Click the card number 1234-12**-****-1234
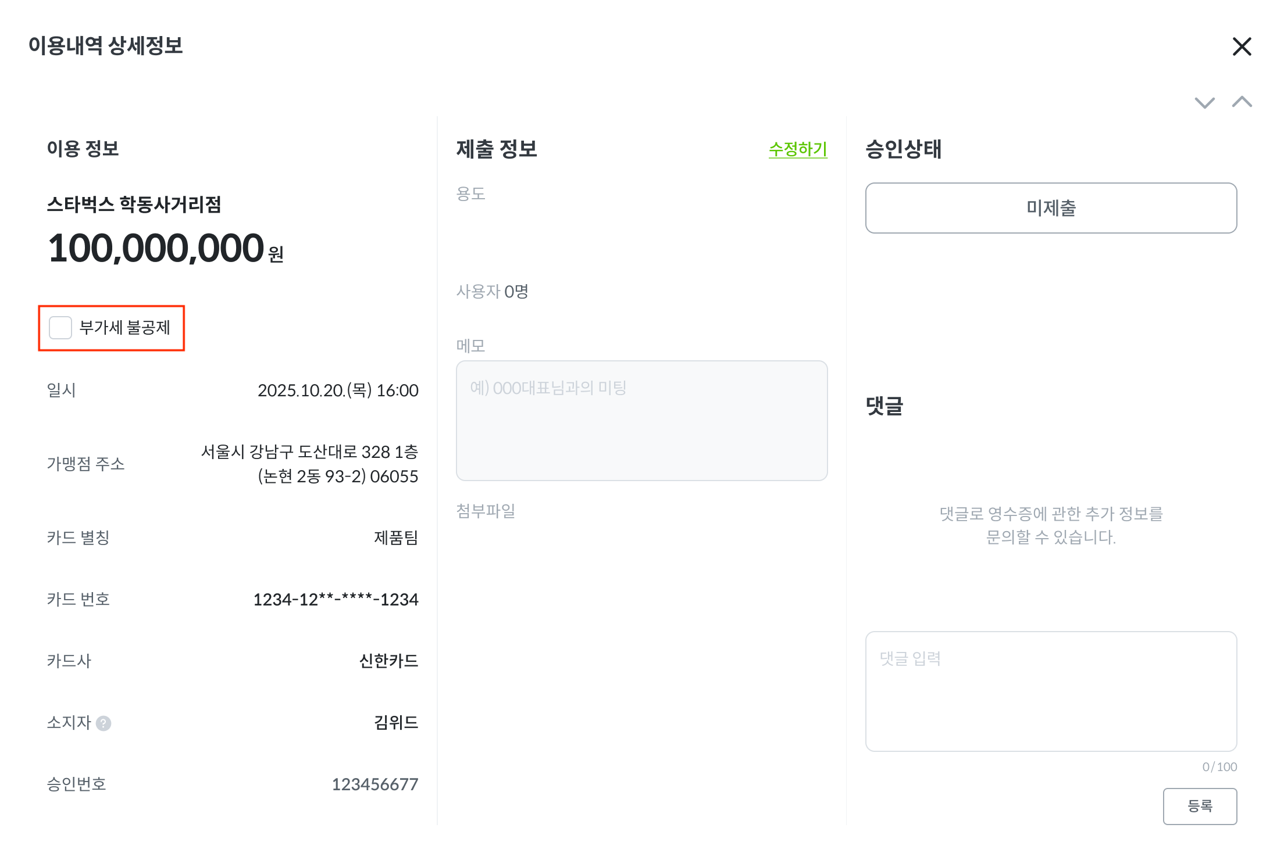The height and width of the screenshot is (853, 1284). [336, 599]
